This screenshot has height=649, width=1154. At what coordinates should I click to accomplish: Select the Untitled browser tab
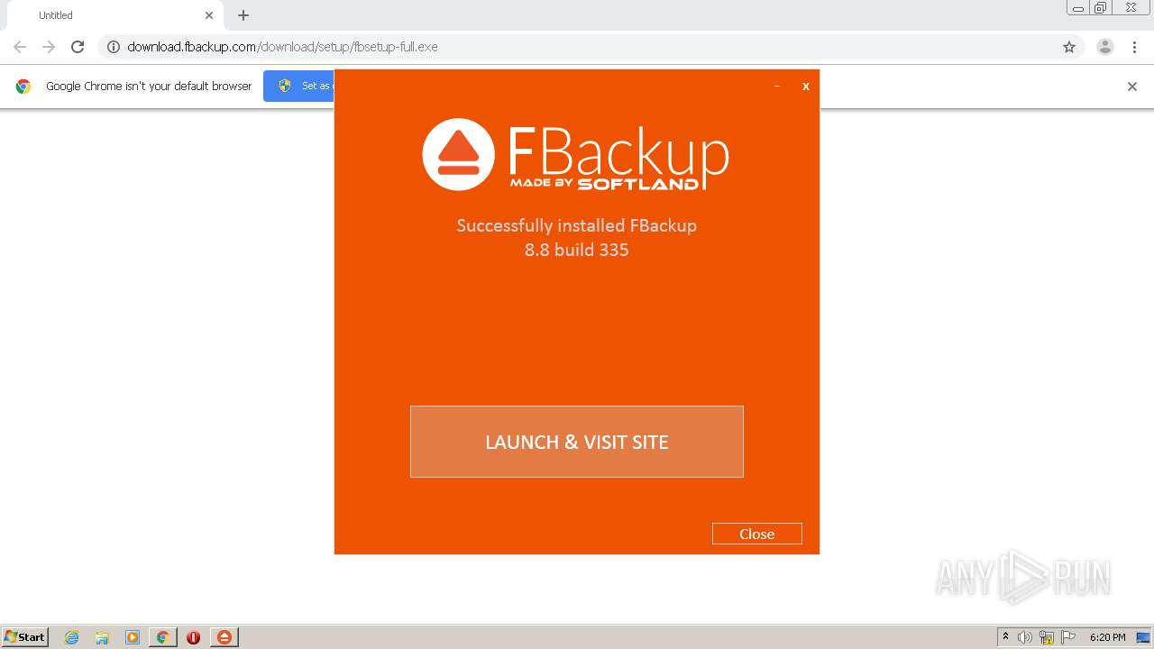coord(108,15)
